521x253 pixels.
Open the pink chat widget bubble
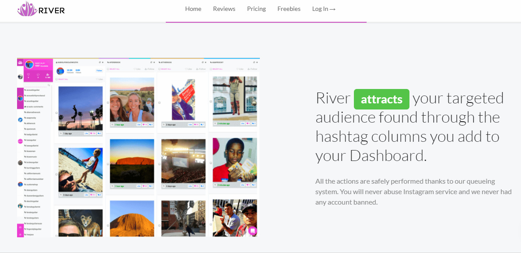click(252, 231)
